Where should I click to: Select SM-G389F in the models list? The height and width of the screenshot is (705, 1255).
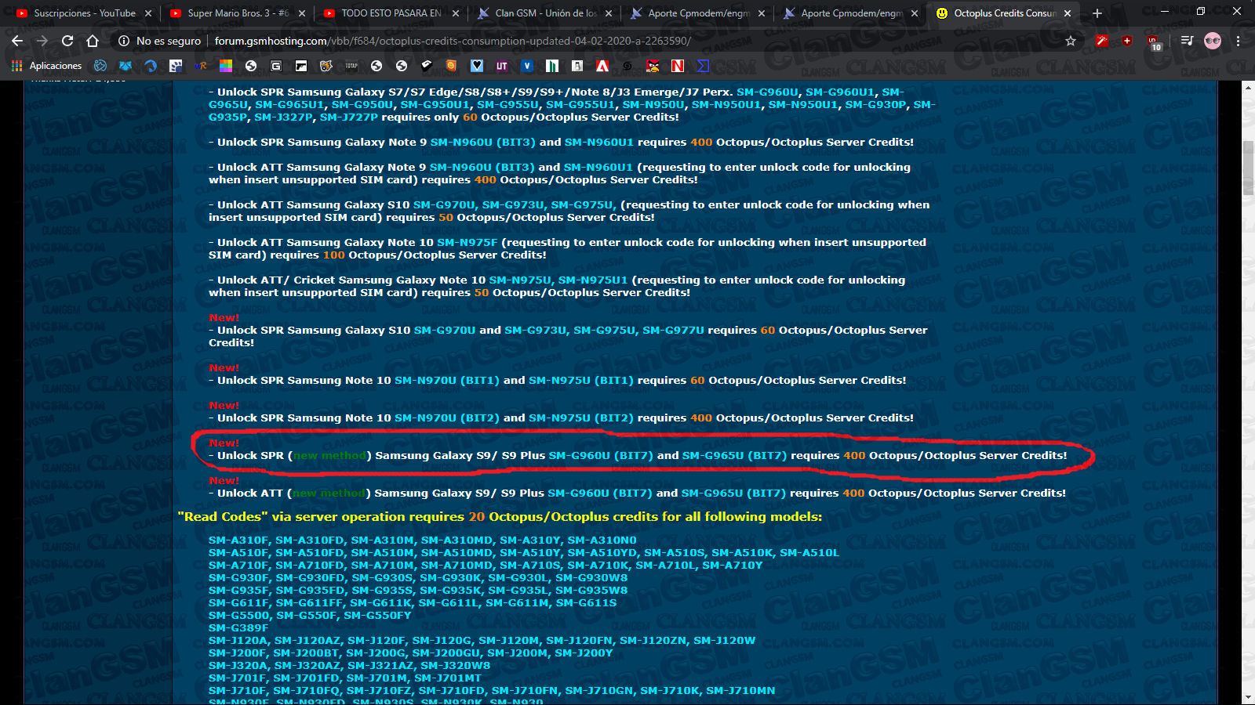238,628
